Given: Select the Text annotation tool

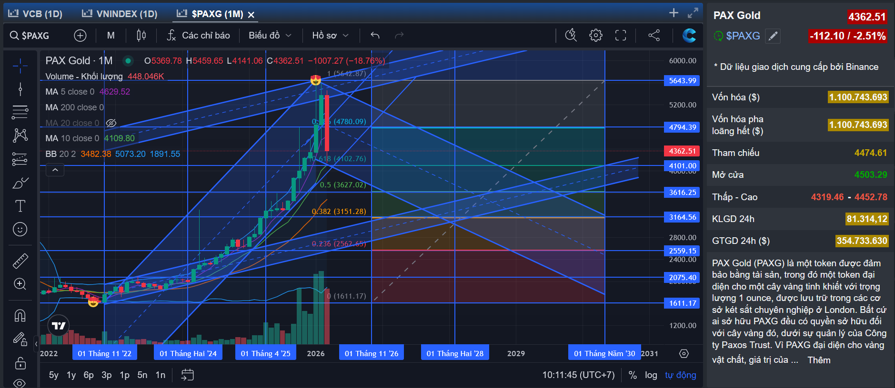Looking at the screenshot, I should (x=20, y=206).
